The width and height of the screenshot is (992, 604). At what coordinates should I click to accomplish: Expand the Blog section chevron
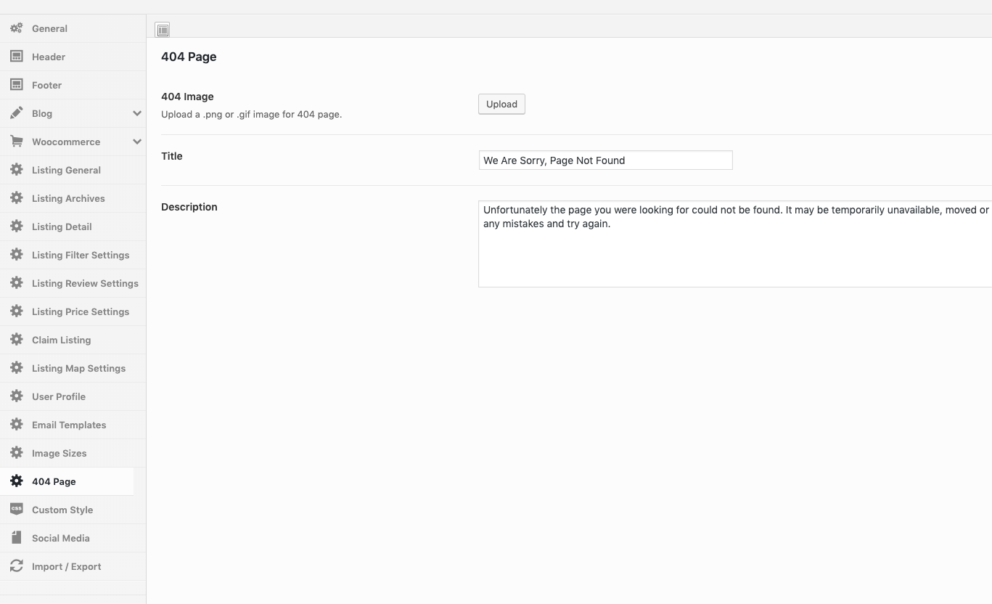[136, 113]
